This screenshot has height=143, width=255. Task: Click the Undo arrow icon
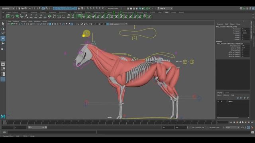point(28,8)
